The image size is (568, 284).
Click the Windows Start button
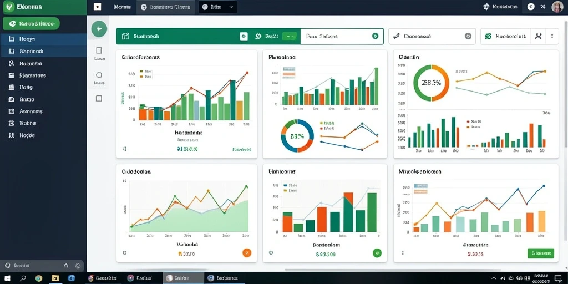[7, 278]
